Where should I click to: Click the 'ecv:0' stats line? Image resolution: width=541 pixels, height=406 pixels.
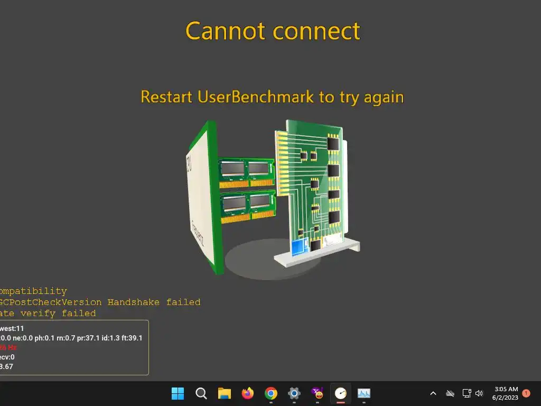[x=7, y=357]
